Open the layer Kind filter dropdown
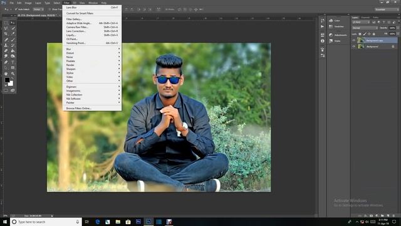The image size is (401, 226). pyautogui.click(x=361, y=22)
